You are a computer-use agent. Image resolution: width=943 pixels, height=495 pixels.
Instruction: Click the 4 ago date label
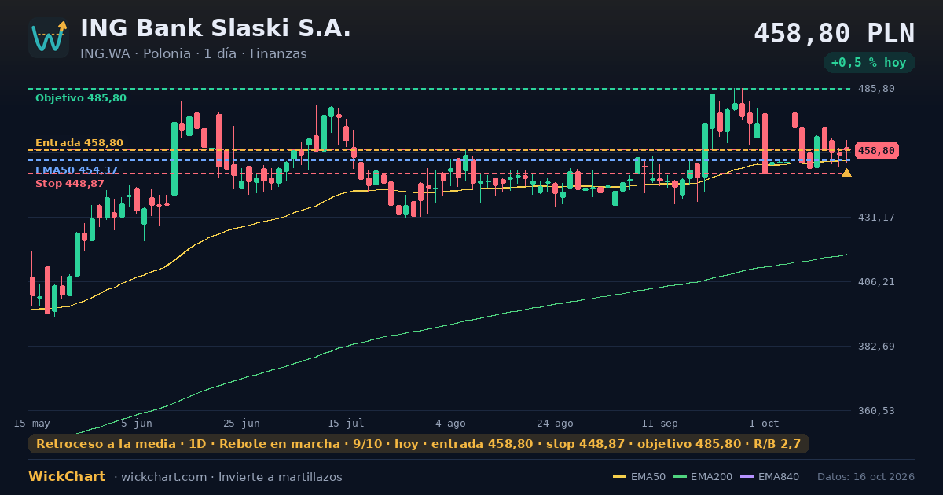[450, 423]
